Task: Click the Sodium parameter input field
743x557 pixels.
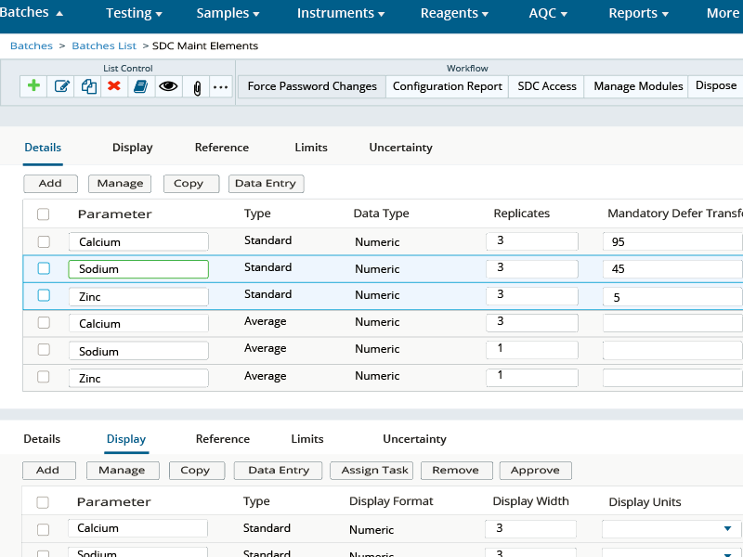Action: coord(138,269)
